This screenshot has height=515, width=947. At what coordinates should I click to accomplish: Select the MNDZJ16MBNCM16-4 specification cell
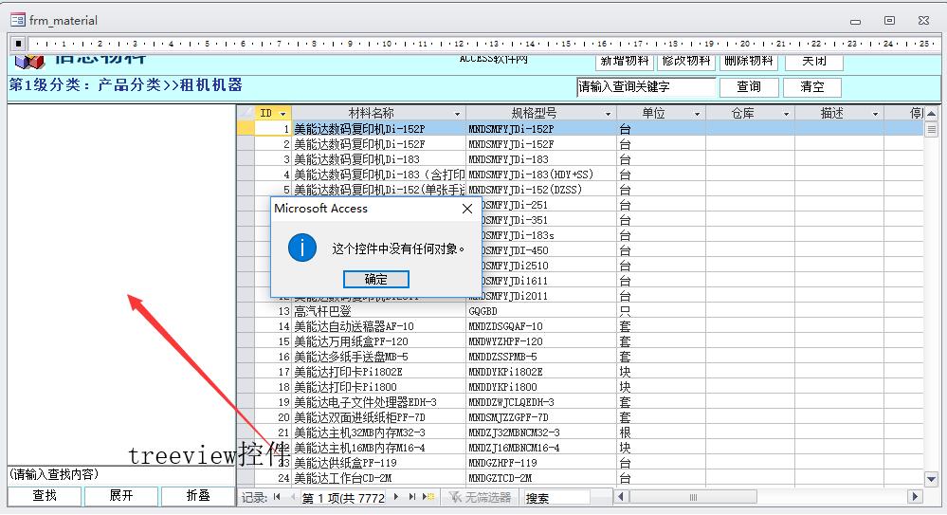[541, 448]
